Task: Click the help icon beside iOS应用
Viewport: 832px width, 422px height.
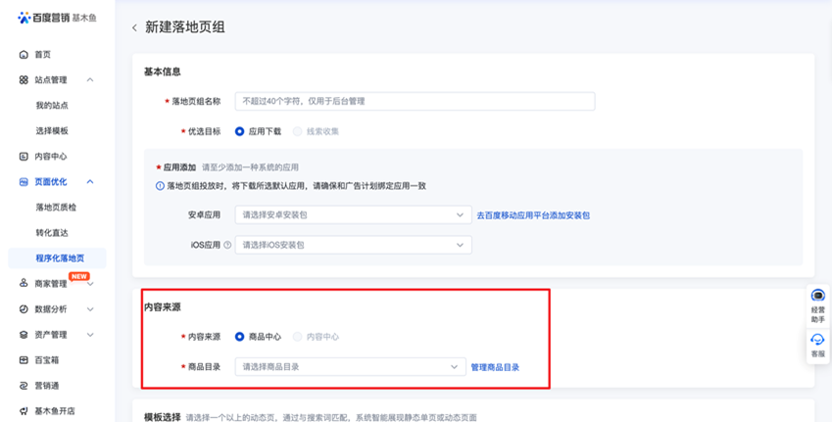Action: click(x=227, y=245)
